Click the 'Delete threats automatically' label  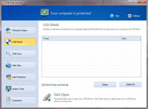click(57, 85)
